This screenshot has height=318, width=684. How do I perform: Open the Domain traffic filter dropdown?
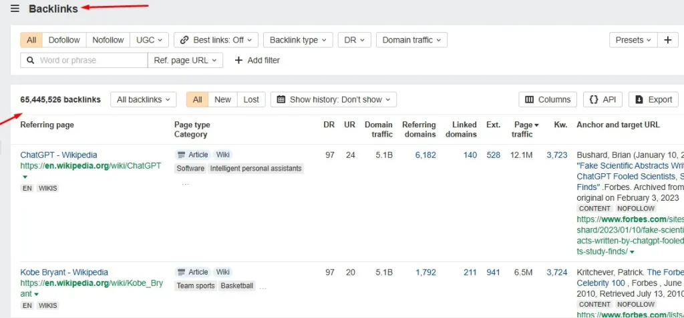point(411,40)
